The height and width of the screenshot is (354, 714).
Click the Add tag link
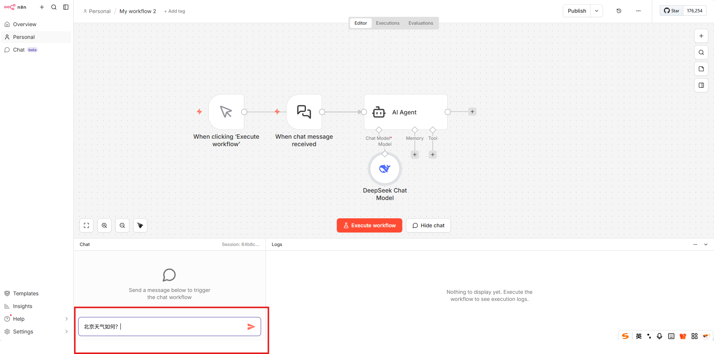pos(175,11)
